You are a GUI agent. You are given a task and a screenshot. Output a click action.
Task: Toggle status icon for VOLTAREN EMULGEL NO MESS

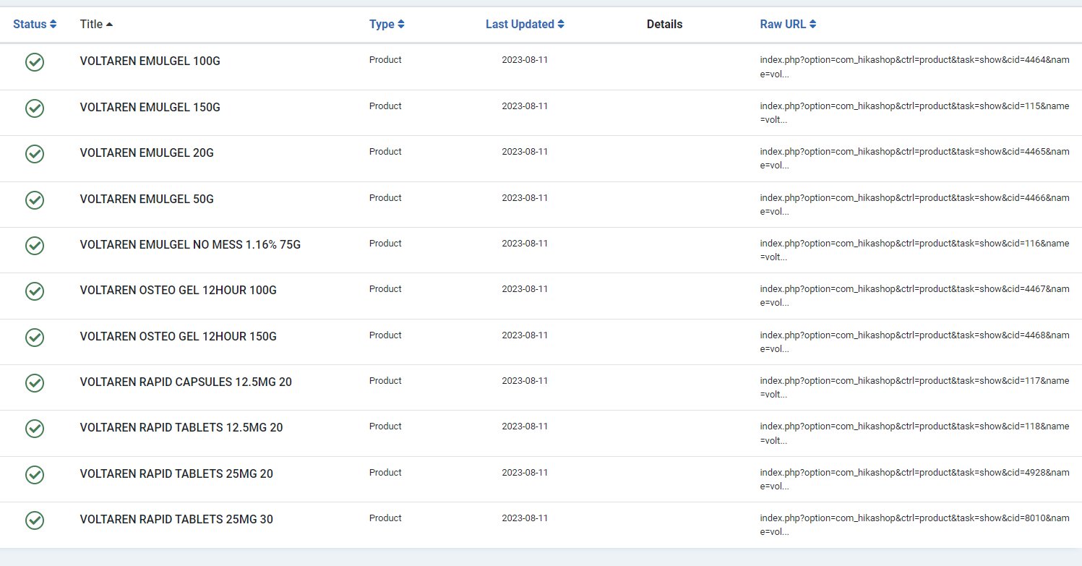coord(35,246)
